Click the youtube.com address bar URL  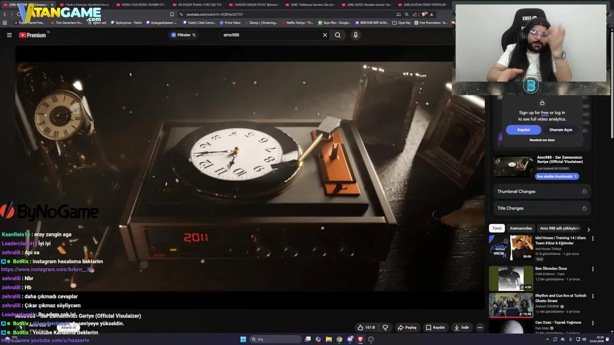(214, 14)
